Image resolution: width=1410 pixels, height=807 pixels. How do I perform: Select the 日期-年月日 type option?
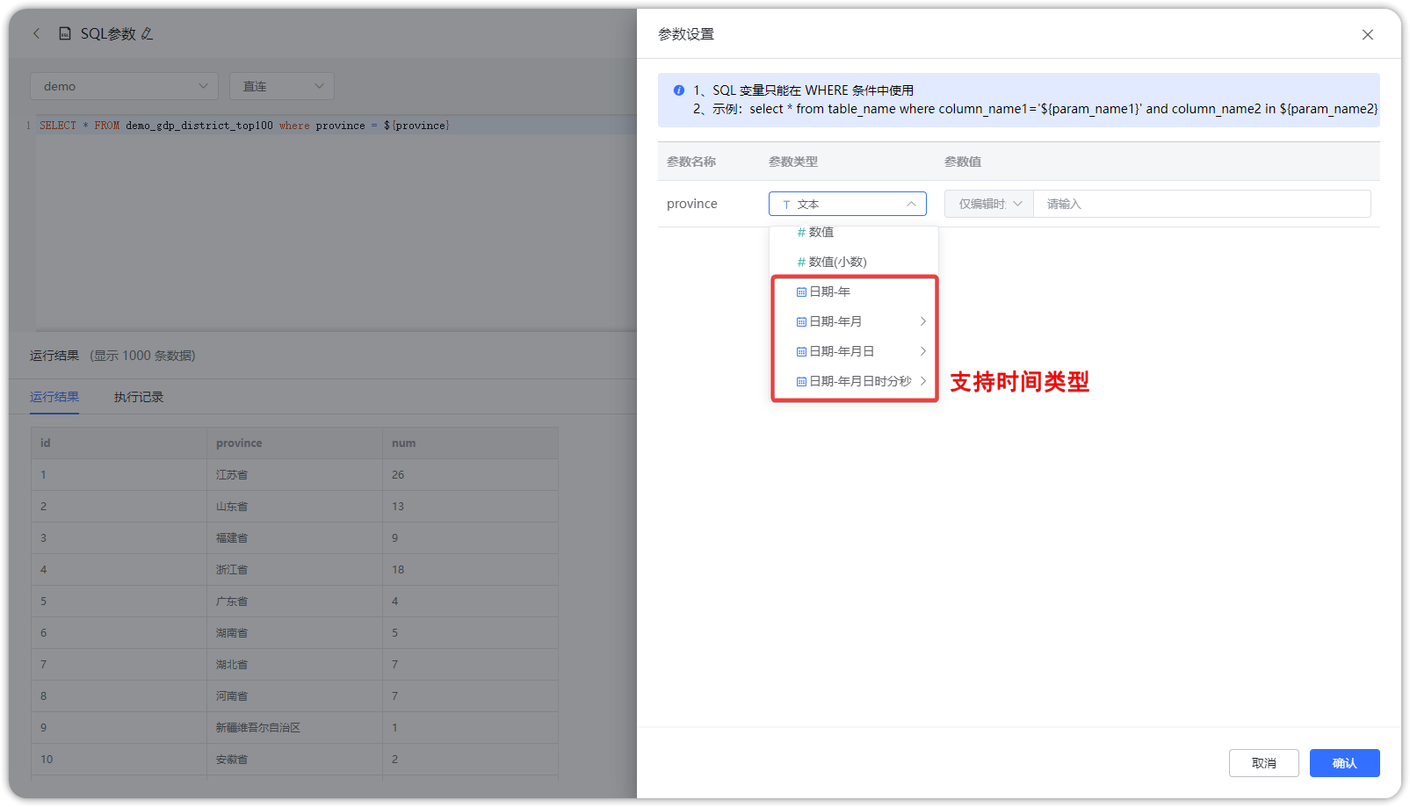coord(854,351)
